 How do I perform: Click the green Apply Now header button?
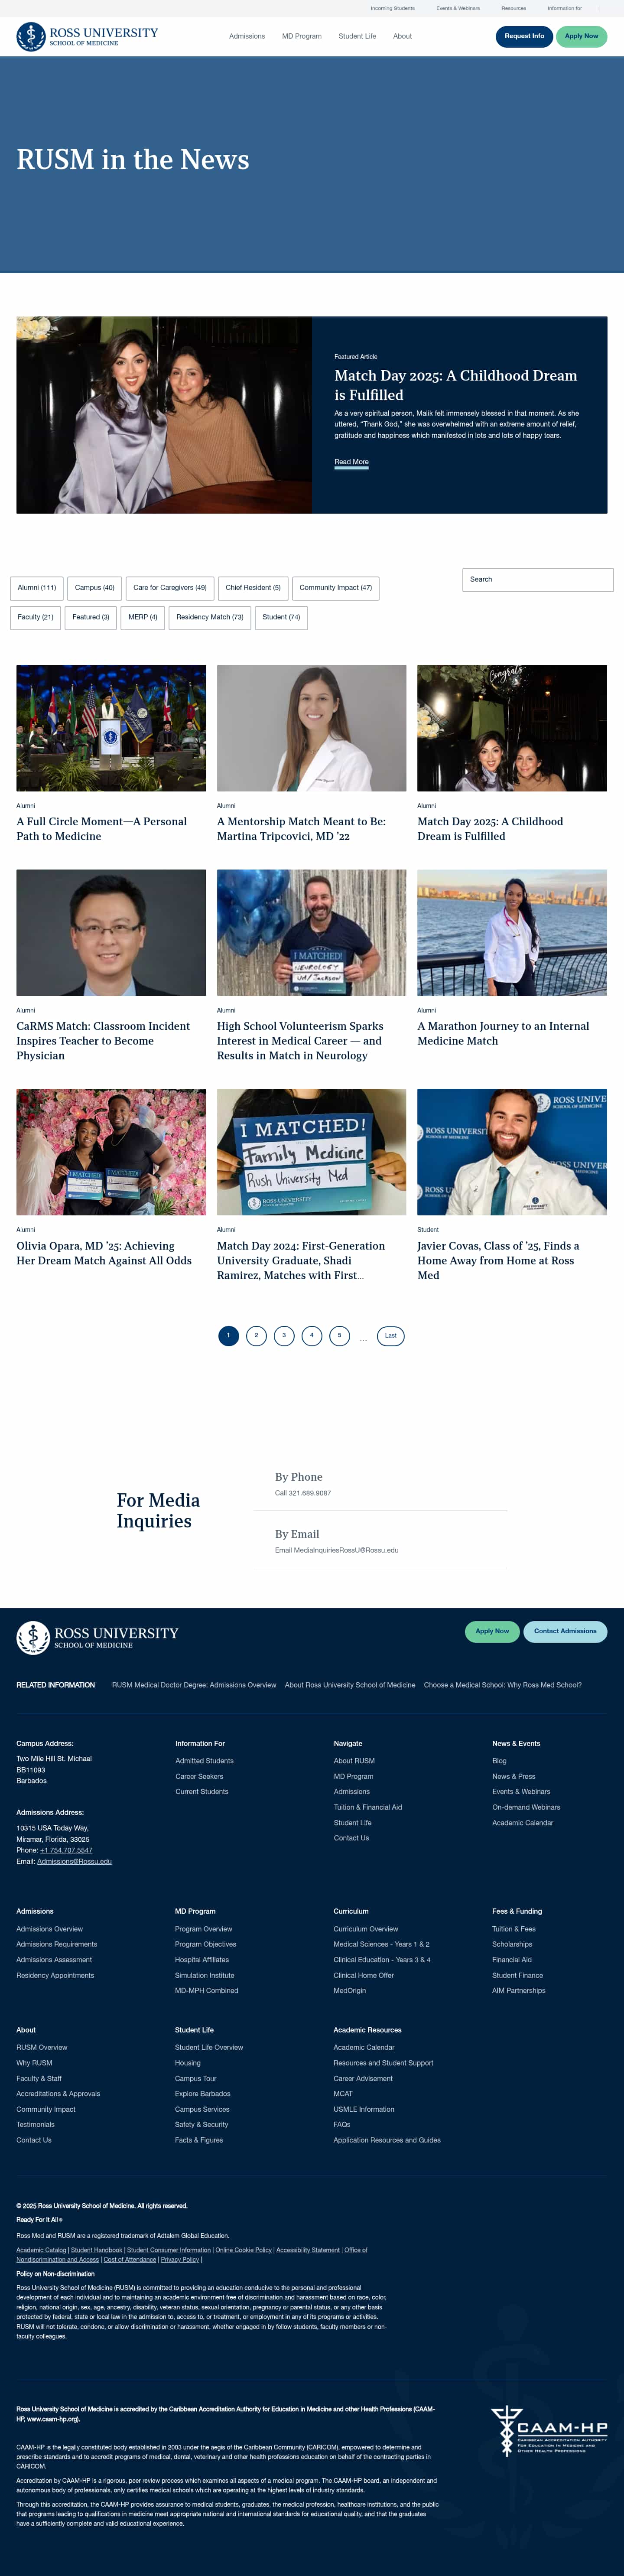(x=581, y=36)
